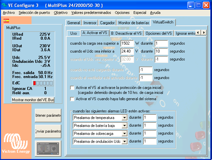Enable VS on general system failure
The width and height of the screenshot is (212, 160).
tap(72, 99)
